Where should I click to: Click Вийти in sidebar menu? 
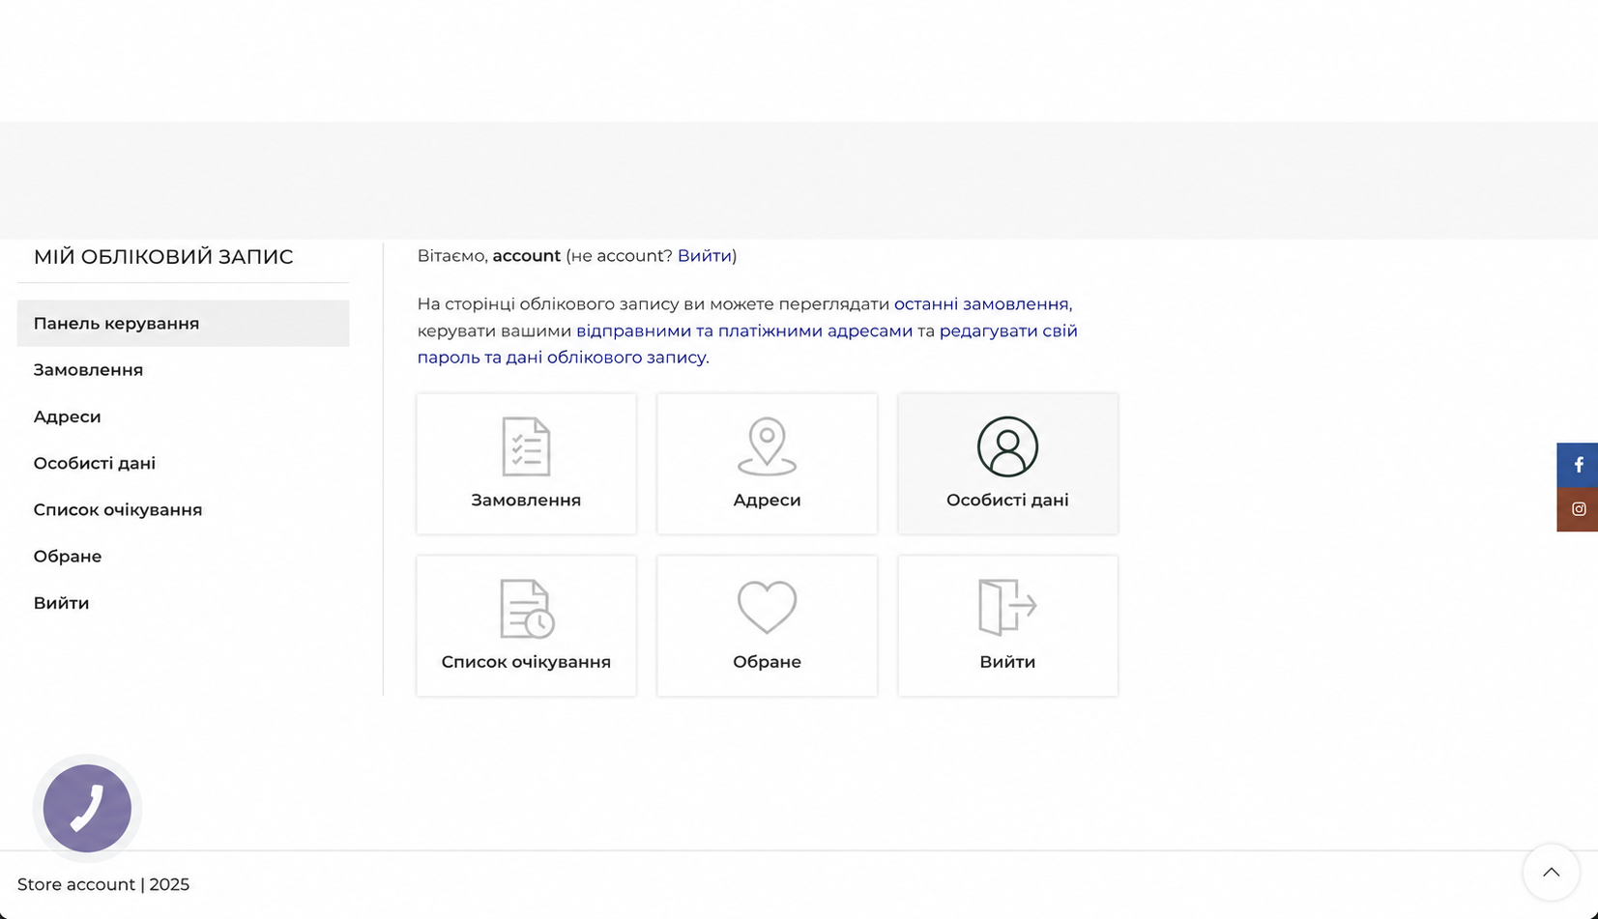183,602
